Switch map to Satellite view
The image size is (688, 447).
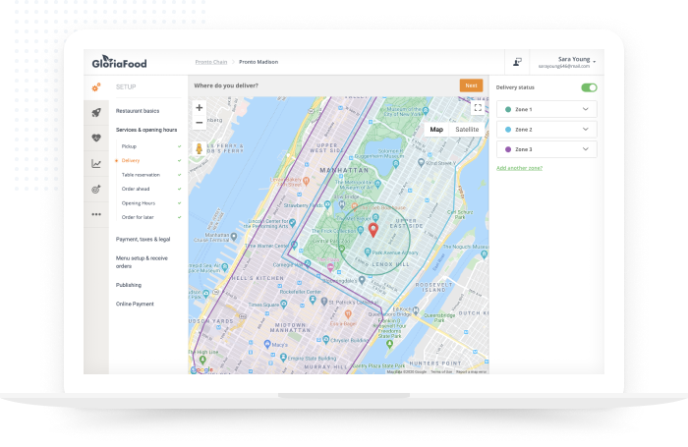[x=467, y=130]
